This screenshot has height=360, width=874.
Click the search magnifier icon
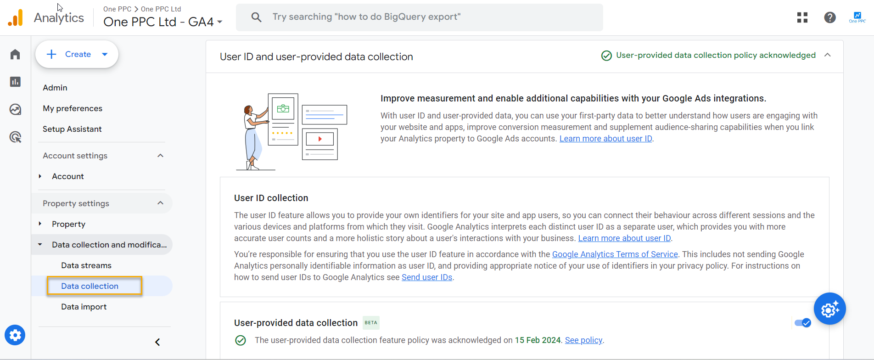(256, 17)
